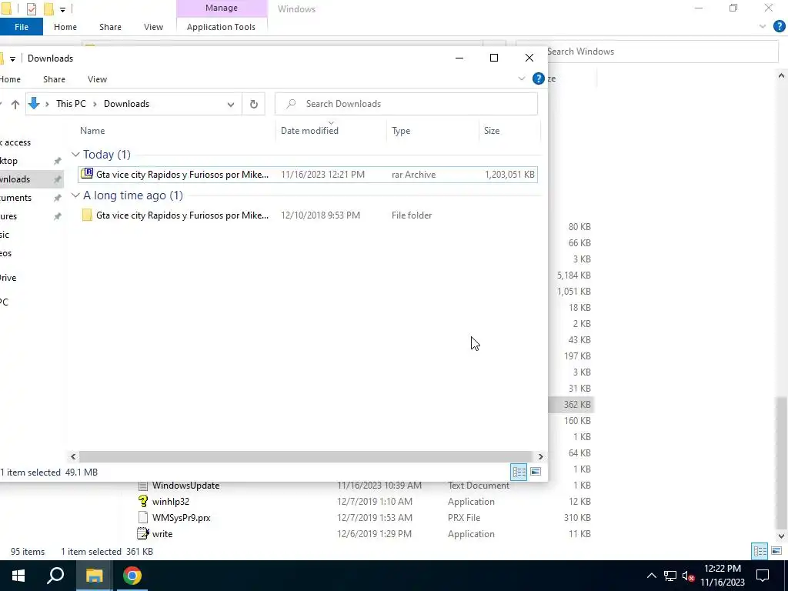Open the notification center icon
788x591 pixels.
(763, 576)
